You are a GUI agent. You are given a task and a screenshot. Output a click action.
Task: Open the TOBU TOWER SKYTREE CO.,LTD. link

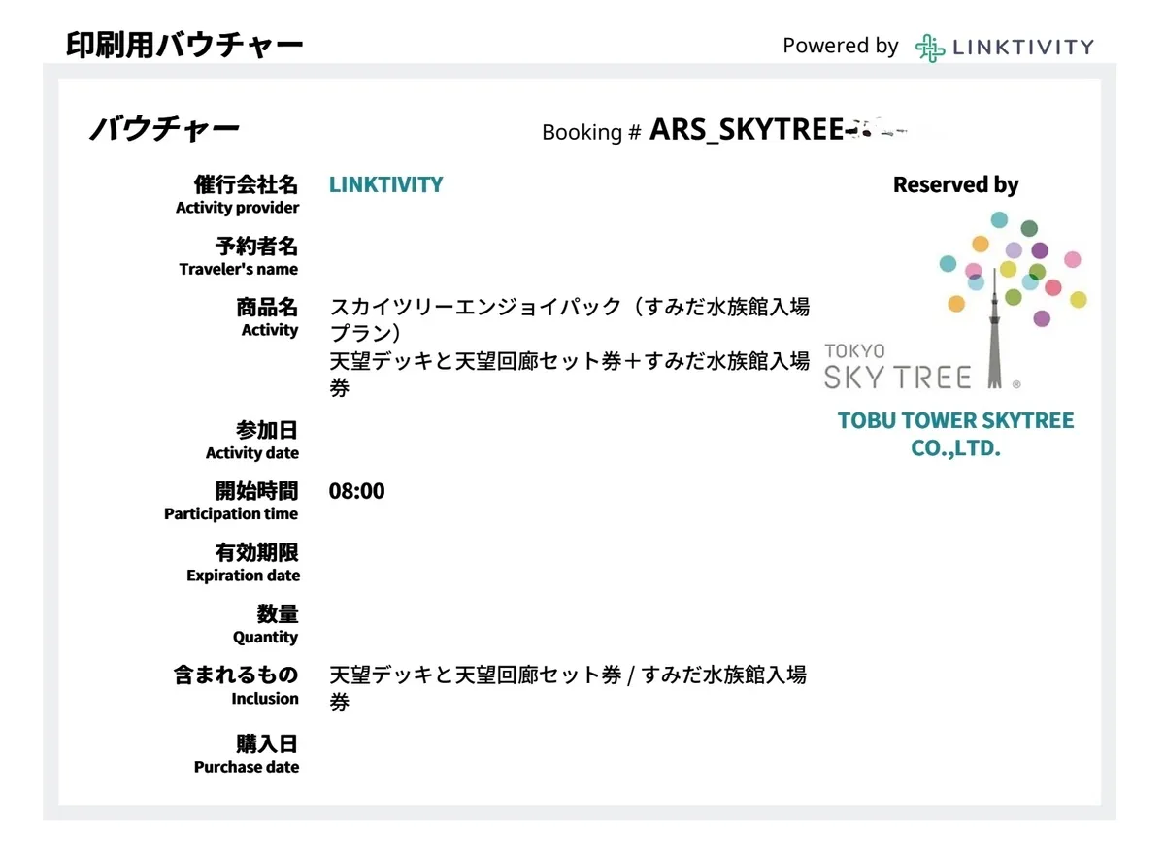coord(956,435)
